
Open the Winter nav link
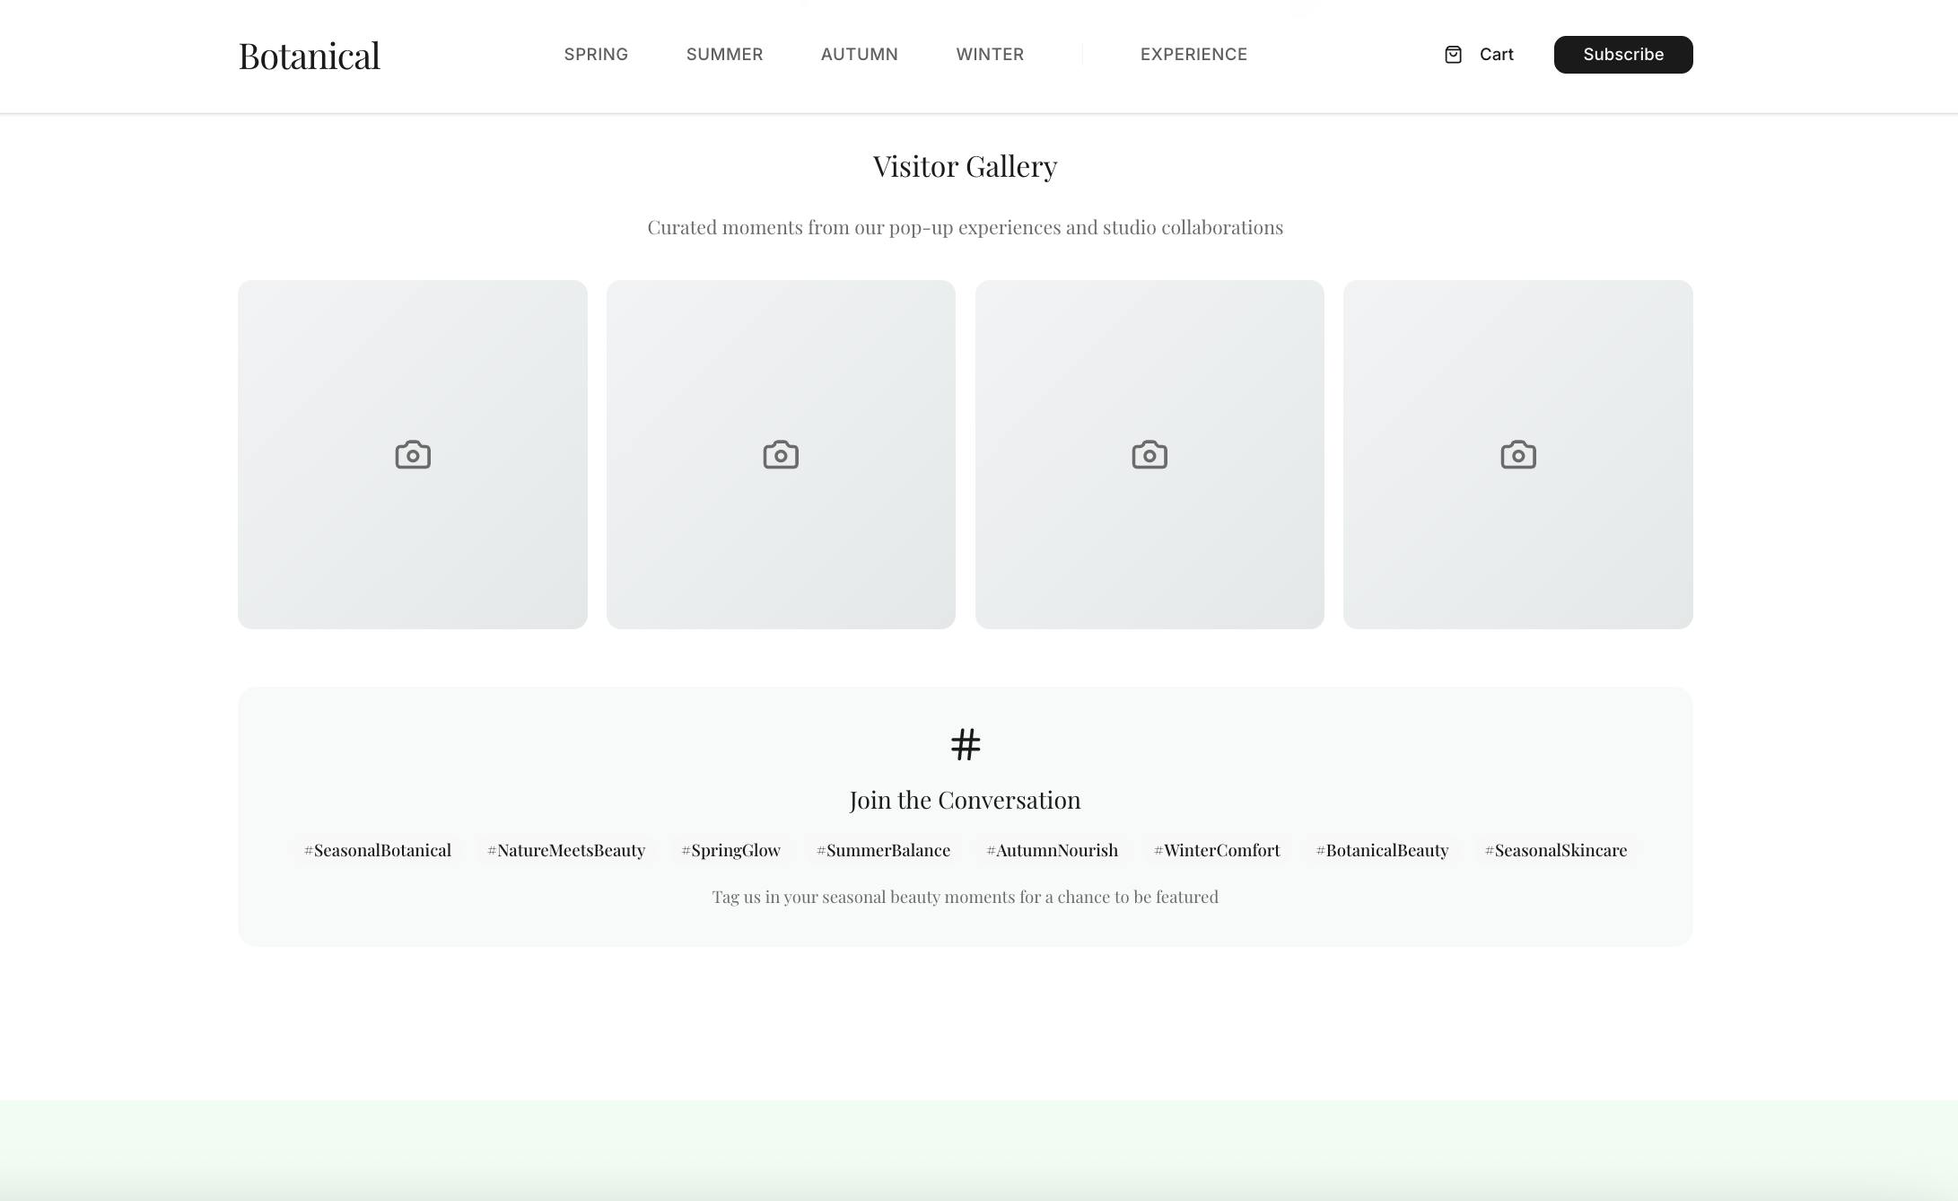pos(990,55)
